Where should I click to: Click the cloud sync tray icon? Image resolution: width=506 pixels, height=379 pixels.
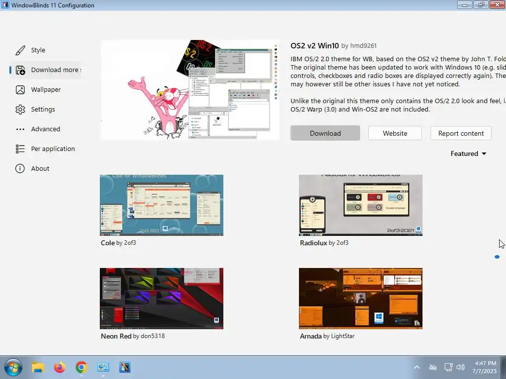click(x=433, y=367)
